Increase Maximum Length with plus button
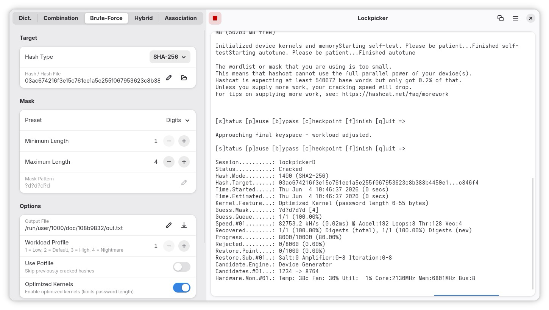Viewport: 549px width, 310px height. 184,162
